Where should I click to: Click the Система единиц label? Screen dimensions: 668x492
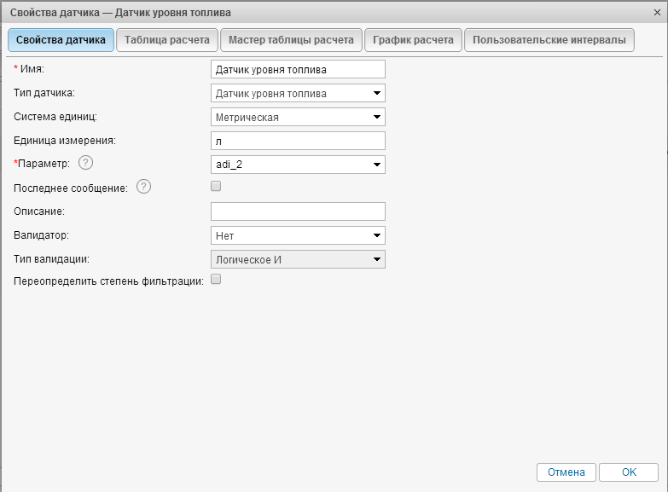(55, 117)
